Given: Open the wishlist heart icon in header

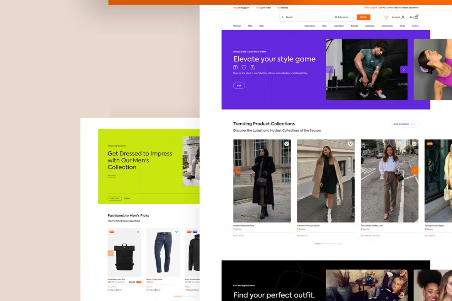Looking at the screenshot, I should coord(386,17).
